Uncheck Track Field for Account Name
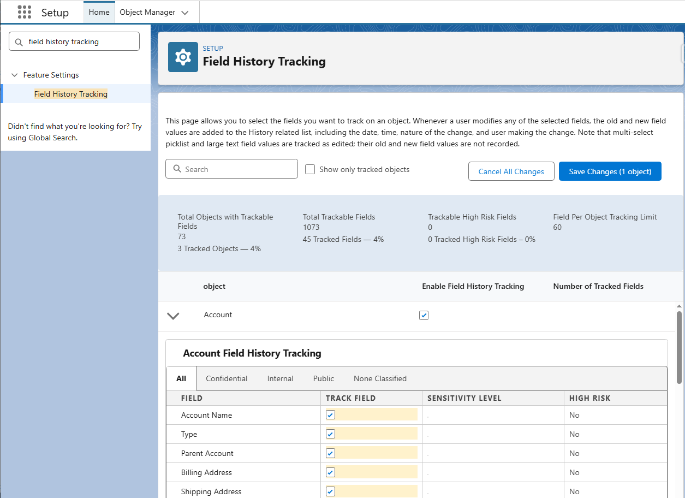This screenshot has width=685, height=498. point(330,415)
